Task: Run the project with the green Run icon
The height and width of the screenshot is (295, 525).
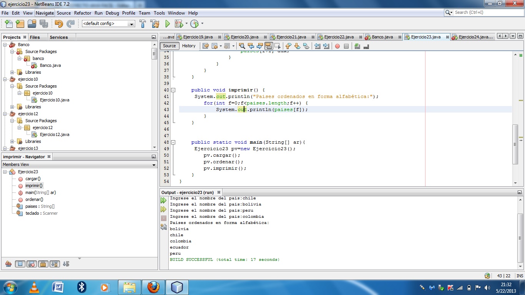Action: tap(167, 23)
